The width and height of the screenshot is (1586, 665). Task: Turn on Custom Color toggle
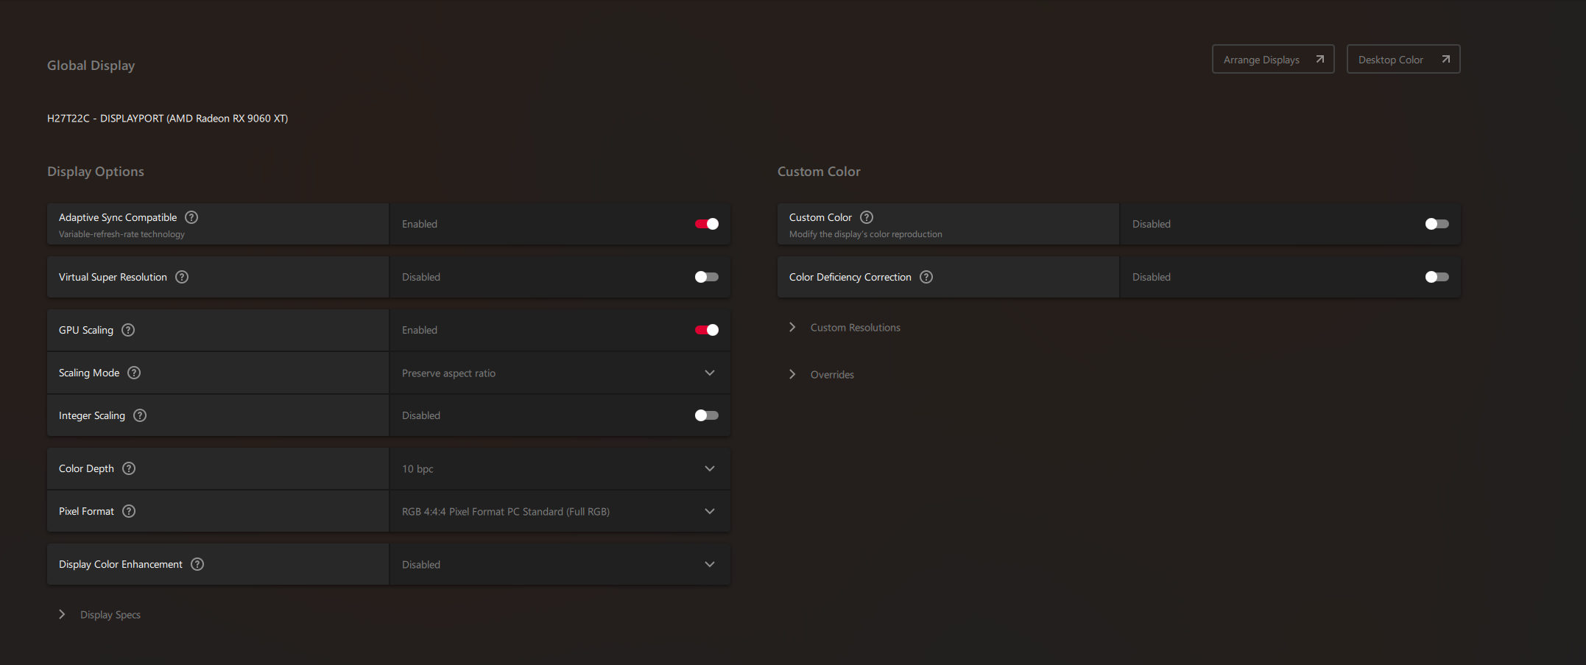click(x=1437, y=224)
